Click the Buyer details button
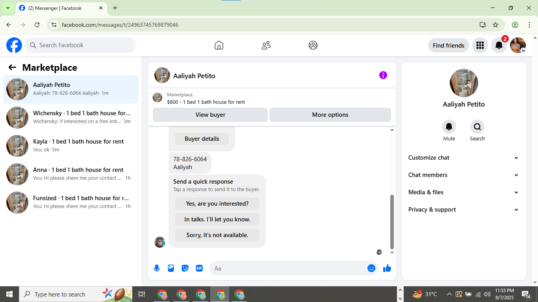Screen dimensions: 538x302 [x=202, y=139]
